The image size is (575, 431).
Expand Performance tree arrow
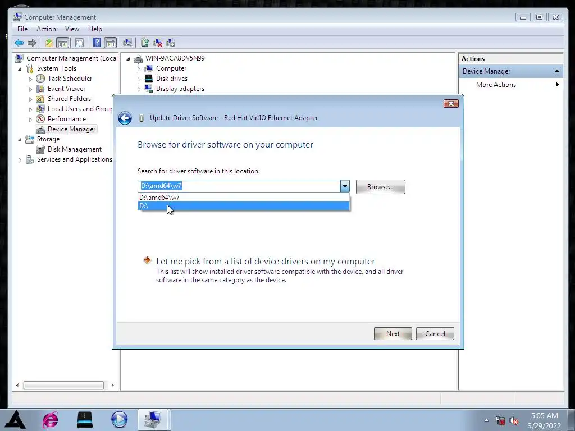click(30, 120)
